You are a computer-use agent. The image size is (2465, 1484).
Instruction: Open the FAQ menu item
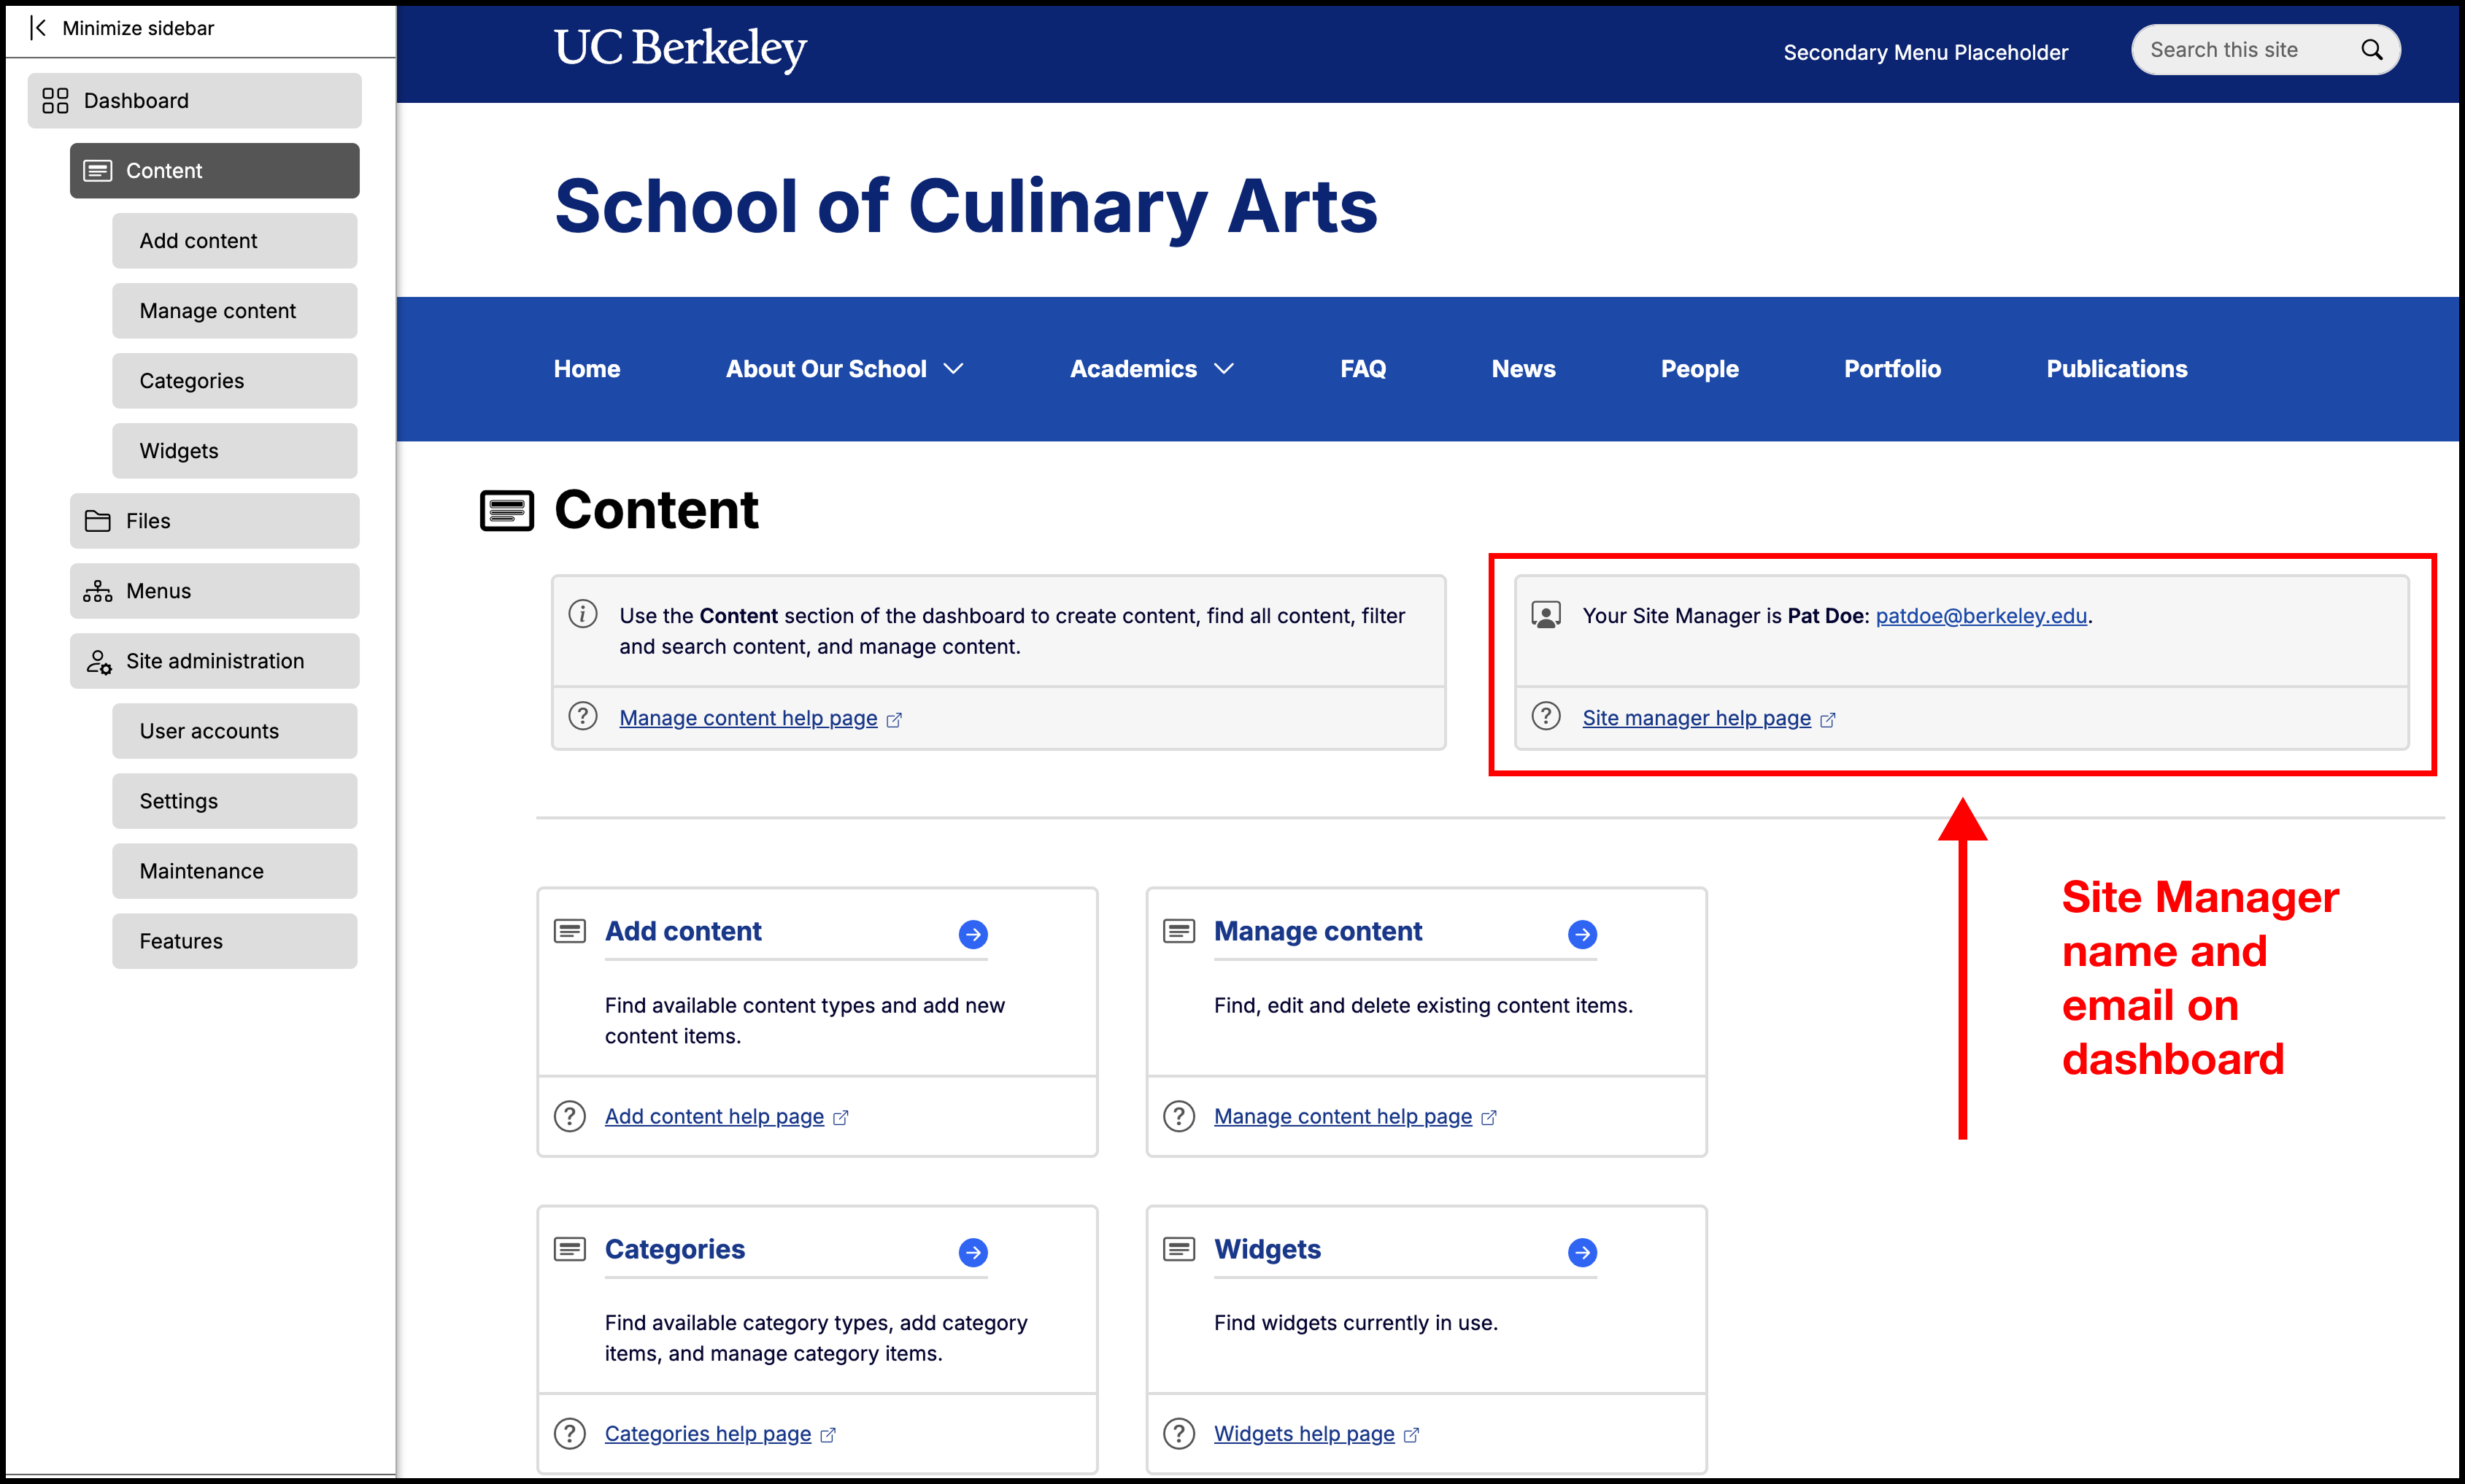click(1363, 369)
